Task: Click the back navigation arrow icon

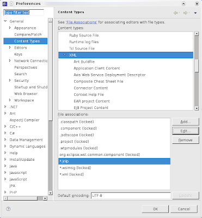Action: click(x=175, y=13)
